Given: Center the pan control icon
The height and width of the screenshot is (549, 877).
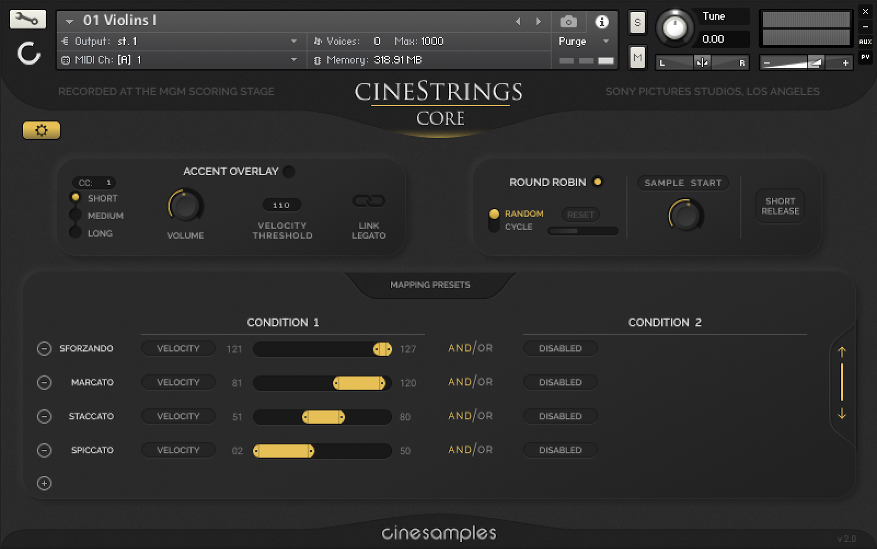Looking at the screenshot, I should [702, 62].
